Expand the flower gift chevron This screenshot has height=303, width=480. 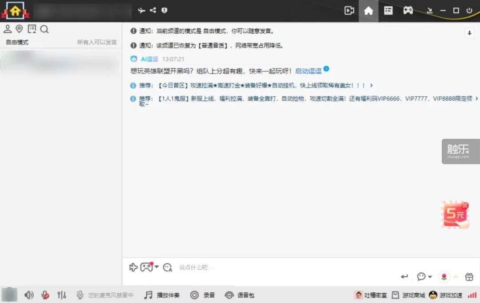point(456,277)
